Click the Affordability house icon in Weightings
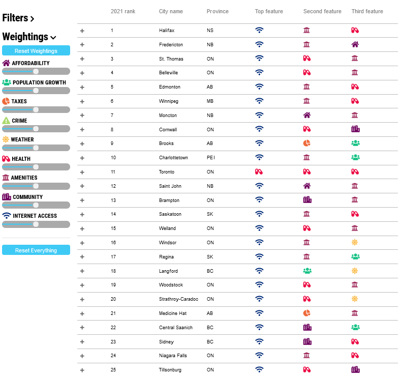The height and width of the screenshot is (375, 403). pyautogui.click(x=6, y=63)
